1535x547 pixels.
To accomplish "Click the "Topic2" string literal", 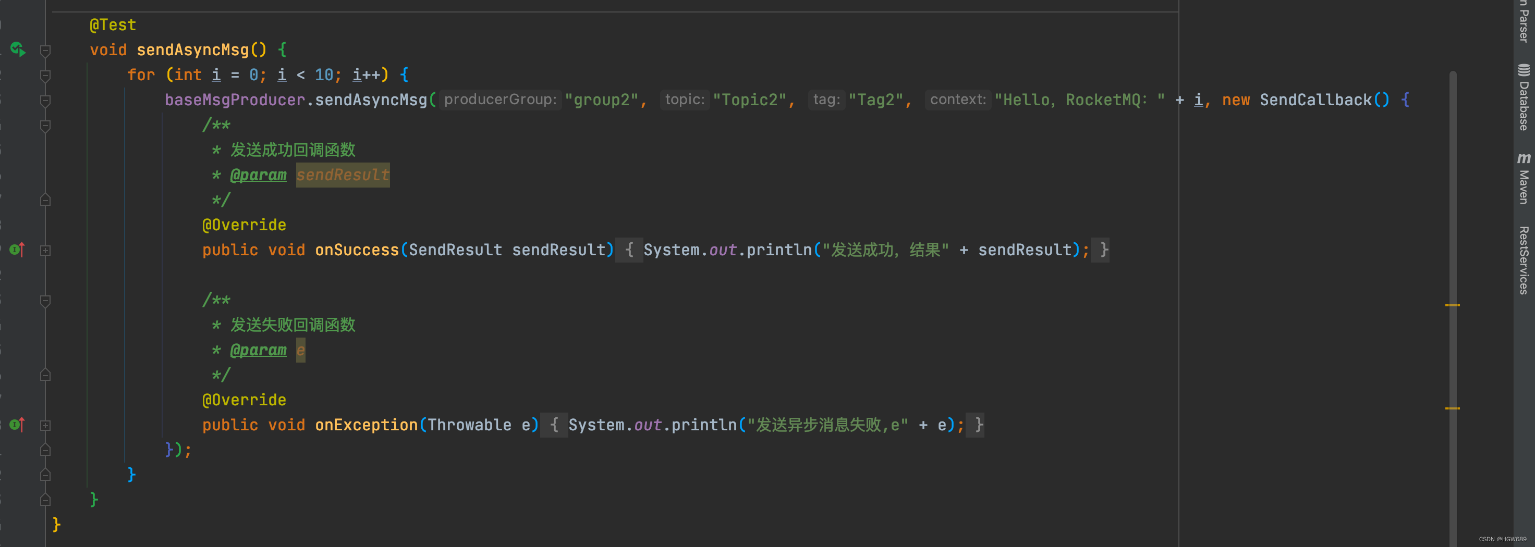I will click(750, 100).
